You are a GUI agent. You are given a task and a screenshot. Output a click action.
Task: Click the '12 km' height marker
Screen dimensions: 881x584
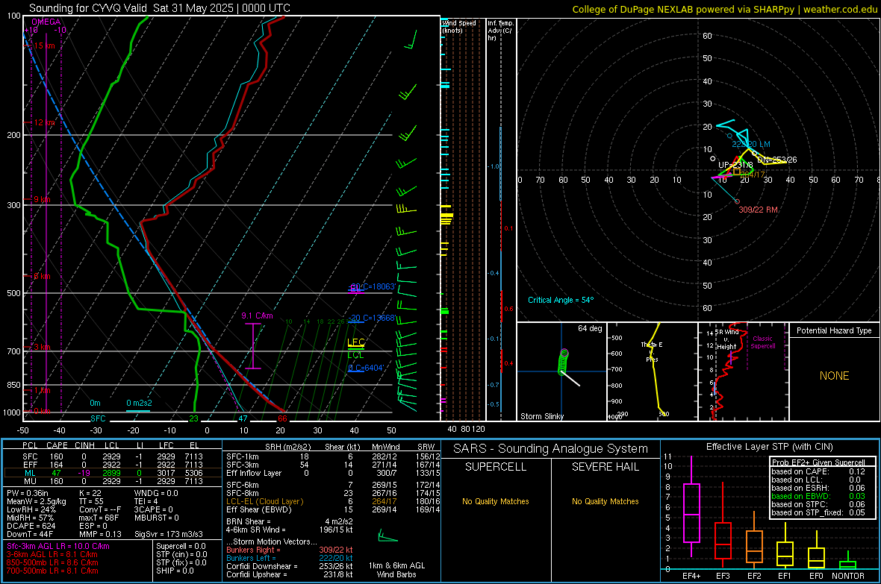pos(44,122)
